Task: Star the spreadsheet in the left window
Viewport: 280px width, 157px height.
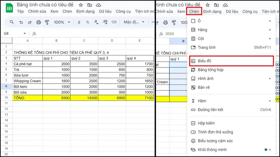Action: click(81, 5)
